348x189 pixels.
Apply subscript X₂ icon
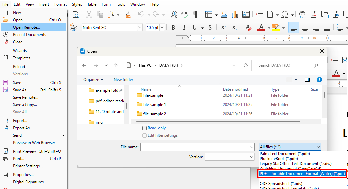[235, 28]
